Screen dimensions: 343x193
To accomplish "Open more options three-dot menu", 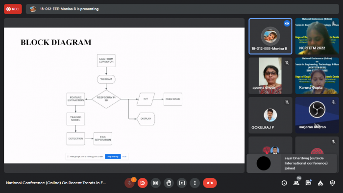I will click(x=195, y=183).
